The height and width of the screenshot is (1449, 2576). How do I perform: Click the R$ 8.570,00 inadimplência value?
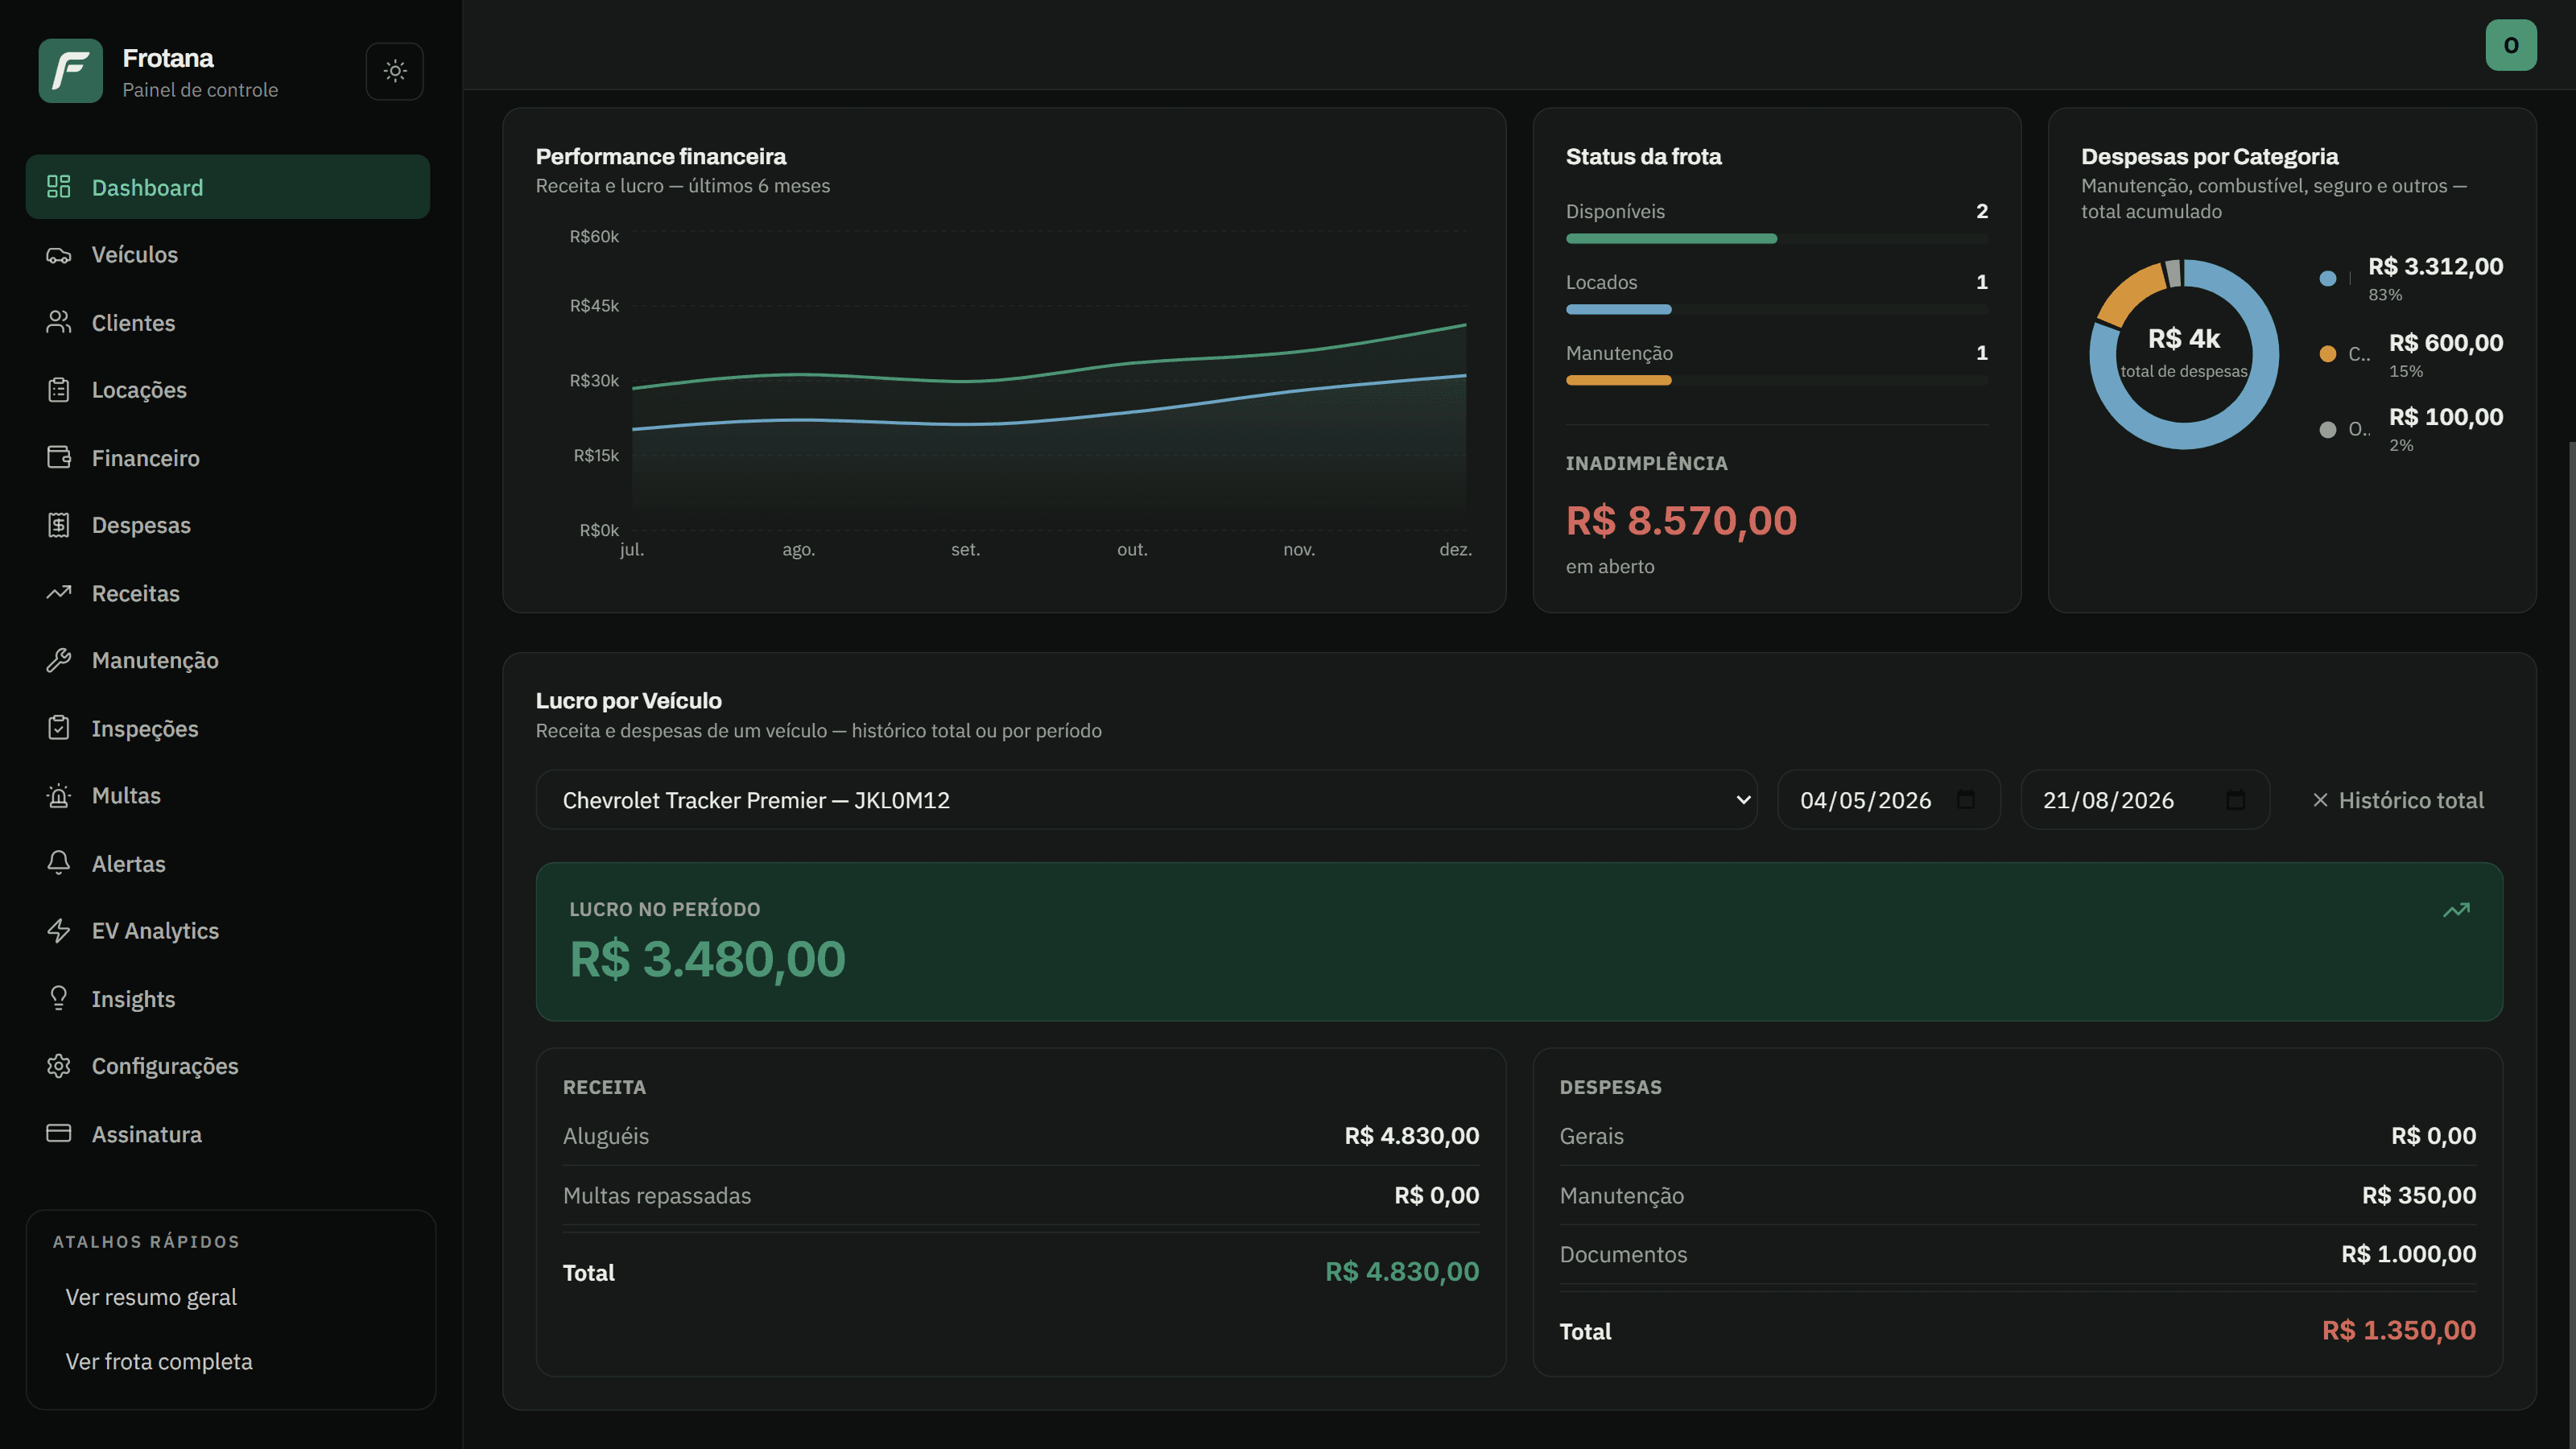click(1681, 521)
